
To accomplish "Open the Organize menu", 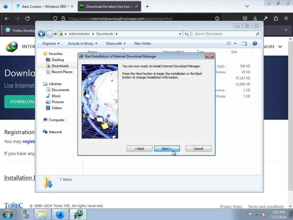I will pyautogui.click(x=51, y=44).
